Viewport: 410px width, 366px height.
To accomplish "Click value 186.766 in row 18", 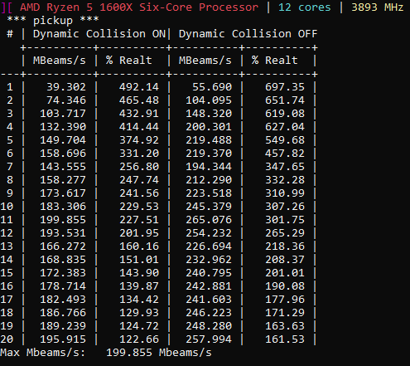I will click(63, 313).
